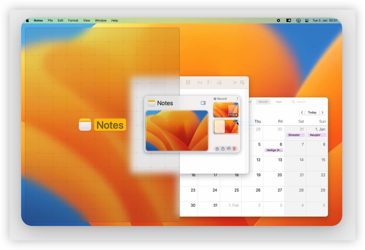
Task: Click the save/download layout icon
Action: point(217,149)
